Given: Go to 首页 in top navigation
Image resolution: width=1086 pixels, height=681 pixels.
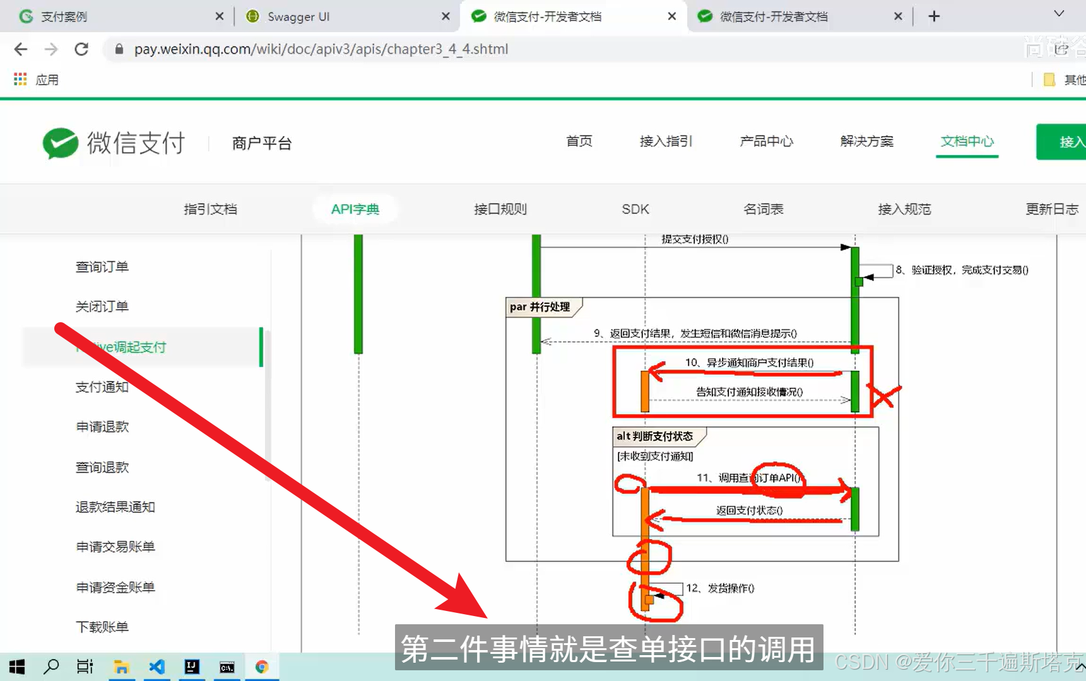Looking at the screenshot, I should click(579, 141).
